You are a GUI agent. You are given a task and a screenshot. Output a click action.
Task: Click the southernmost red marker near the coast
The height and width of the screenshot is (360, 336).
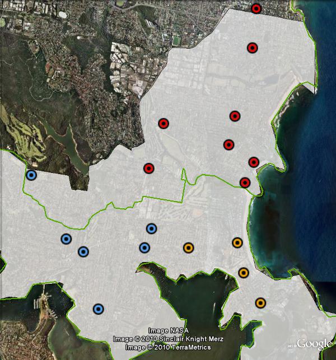[245, 183]
